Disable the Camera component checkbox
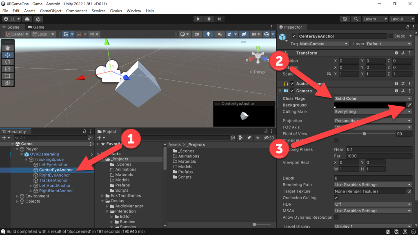The width and height of the screenshot is (418, 235). pos(292,91)
